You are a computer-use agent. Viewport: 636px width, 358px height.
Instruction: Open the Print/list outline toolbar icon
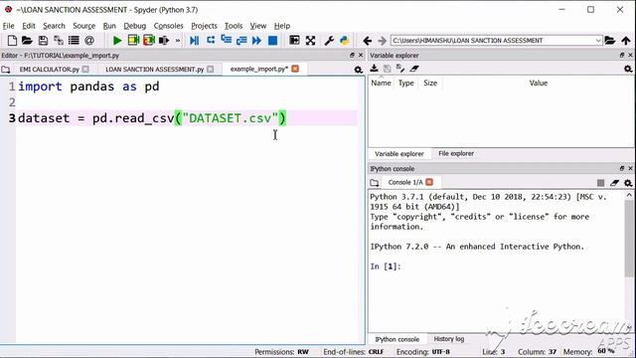tap(74, 40)
